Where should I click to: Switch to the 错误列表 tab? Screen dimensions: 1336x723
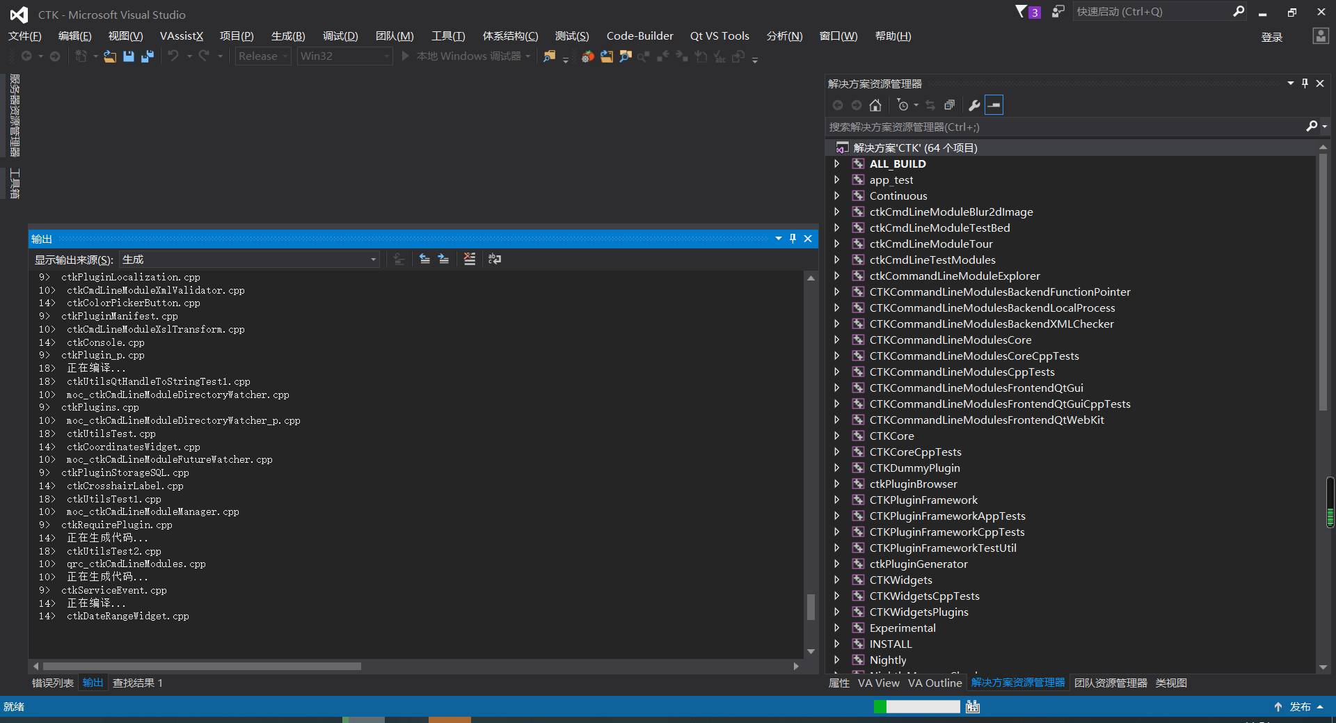pyautogui.click(x=53, y=683)
